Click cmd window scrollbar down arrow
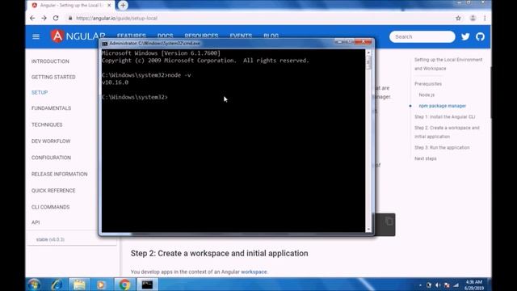 coord(368,229)
